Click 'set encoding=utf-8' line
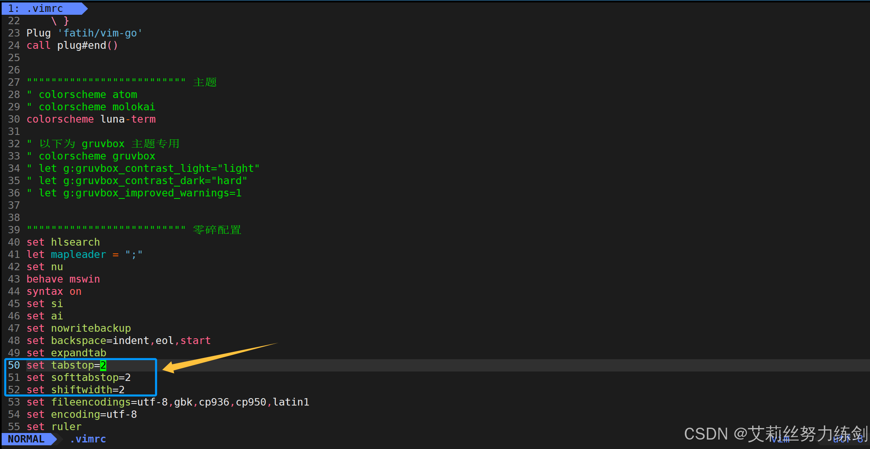Image resolution: width=870 pixels, height=449 pixels. click(82, 414)
